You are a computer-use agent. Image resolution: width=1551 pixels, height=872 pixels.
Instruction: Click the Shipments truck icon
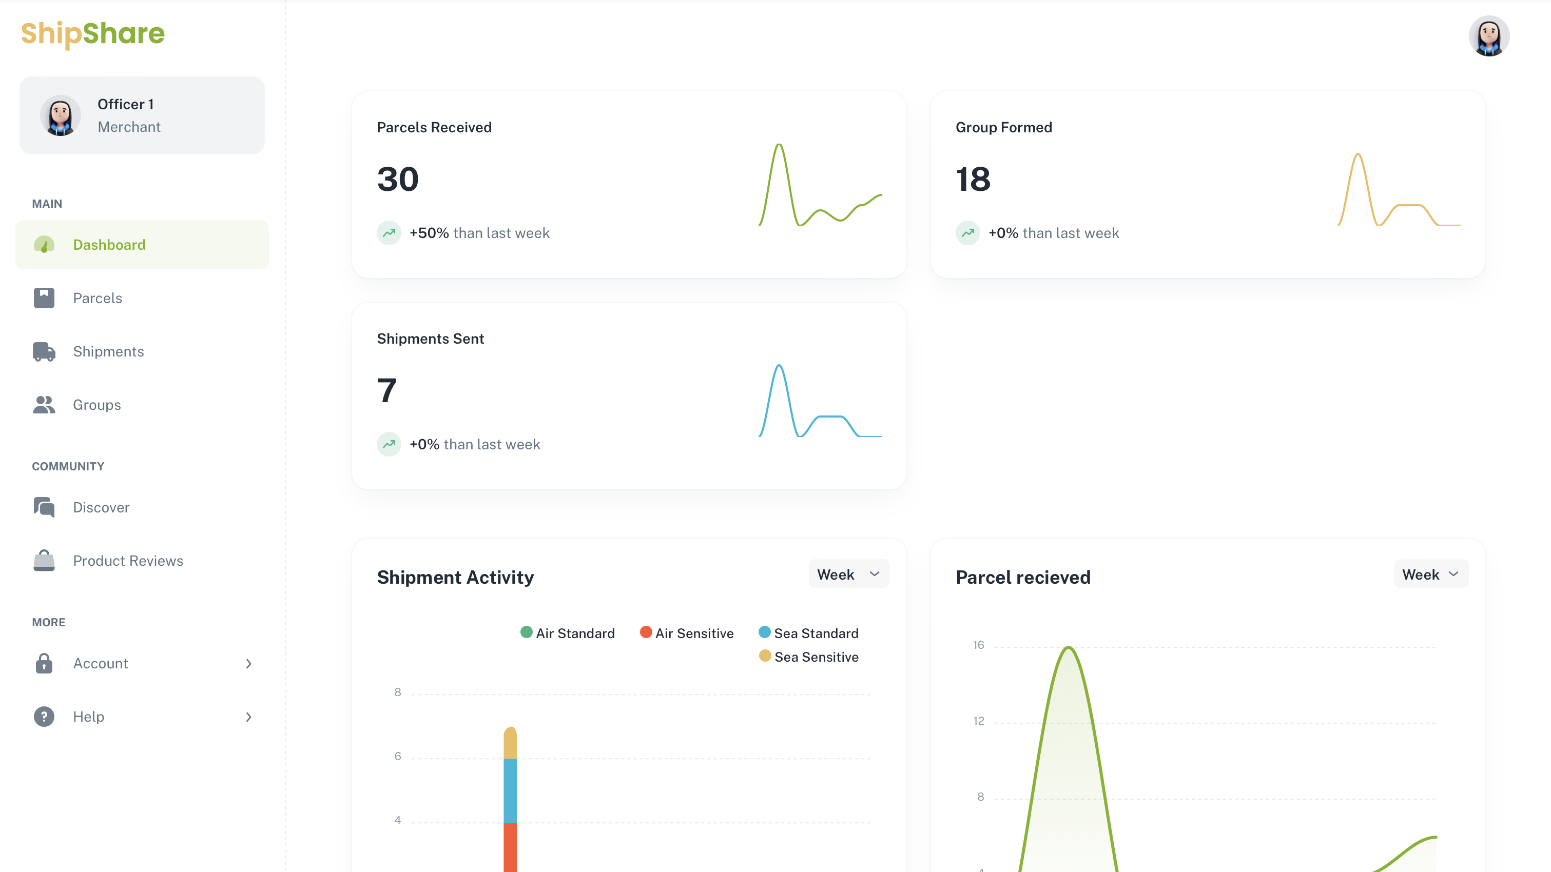click(x=44, y=351)
